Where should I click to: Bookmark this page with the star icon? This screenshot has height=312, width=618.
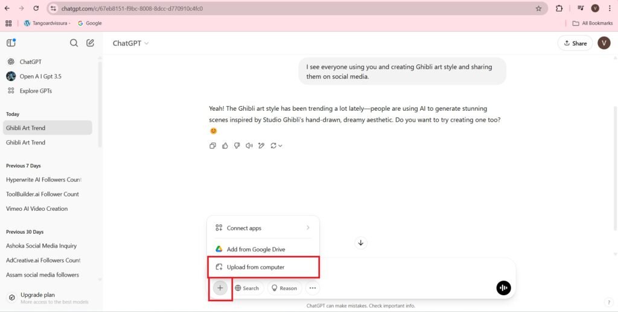538,8
